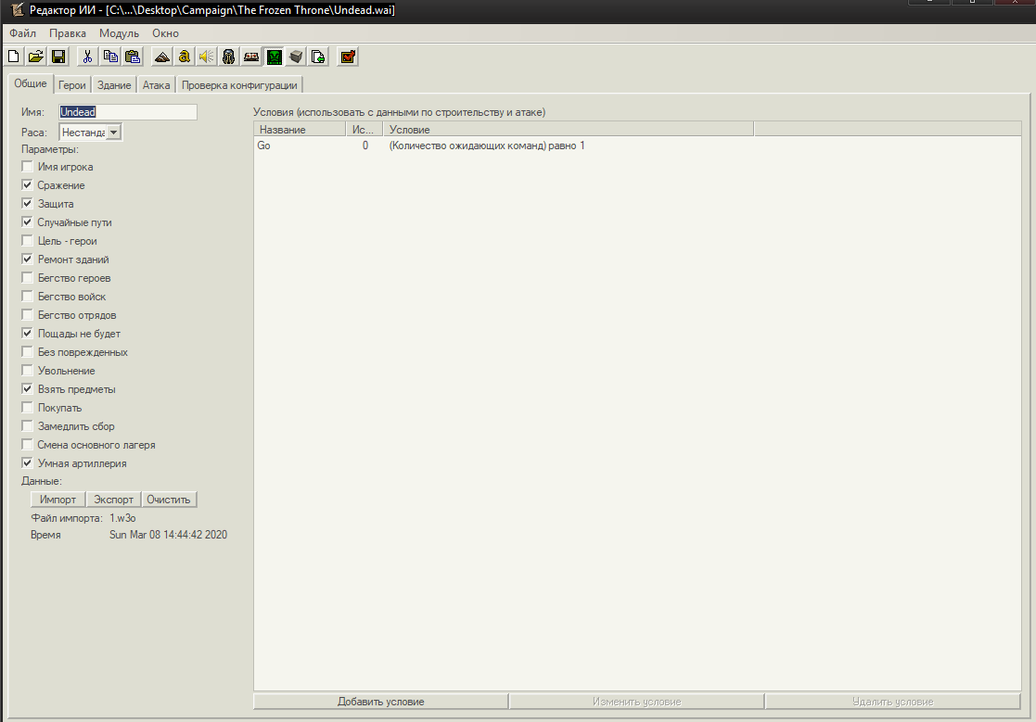Open the Object Manager gray cube icon
The width and height of the screenshot is (1036, 722).
tap(296, 57)
